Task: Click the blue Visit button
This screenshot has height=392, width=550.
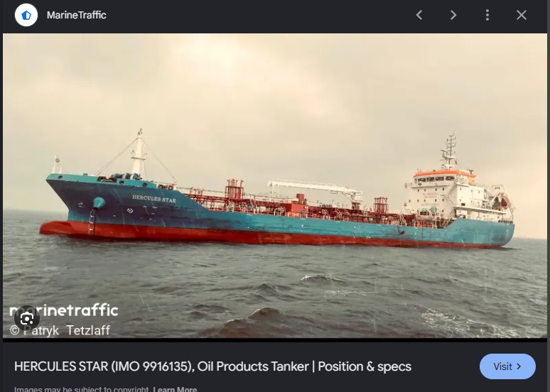Action: (x=507, y=366)
